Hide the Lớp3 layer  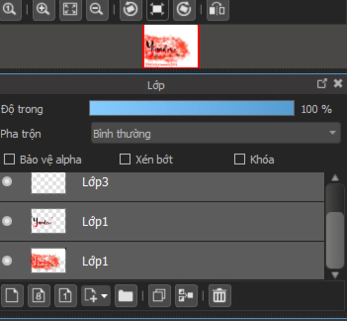click(7, 181)
